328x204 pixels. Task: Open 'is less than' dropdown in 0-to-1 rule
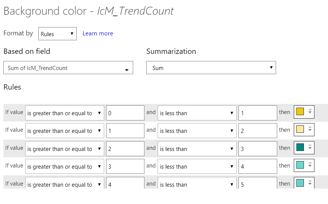point(197,113)
